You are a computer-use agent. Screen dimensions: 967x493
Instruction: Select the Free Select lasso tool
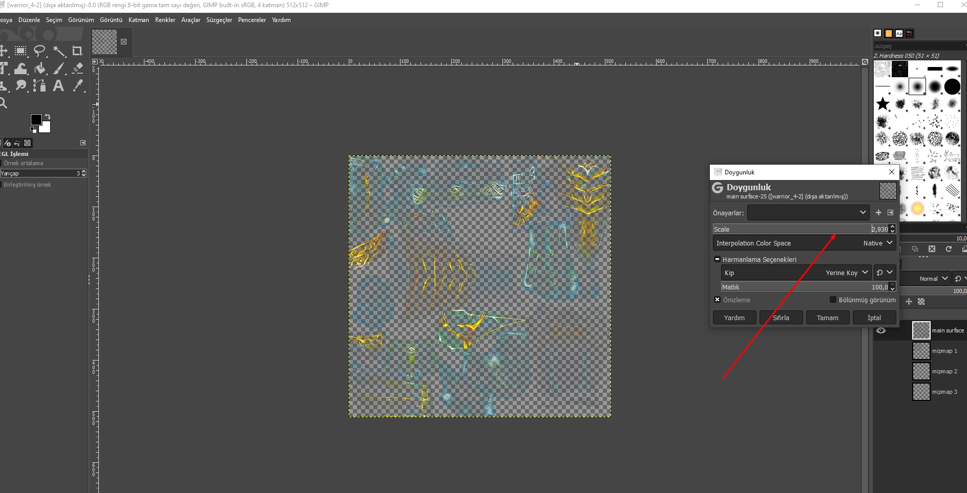(39, 51)
